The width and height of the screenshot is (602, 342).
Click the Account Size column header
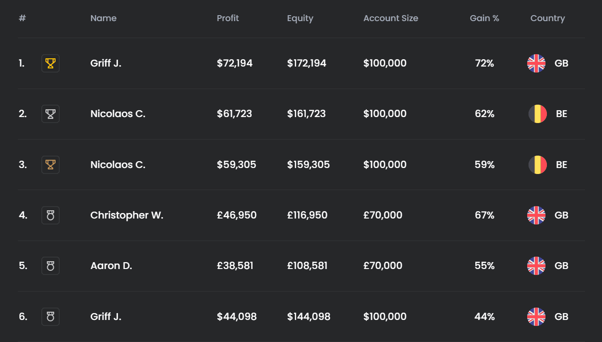point(391,18)
